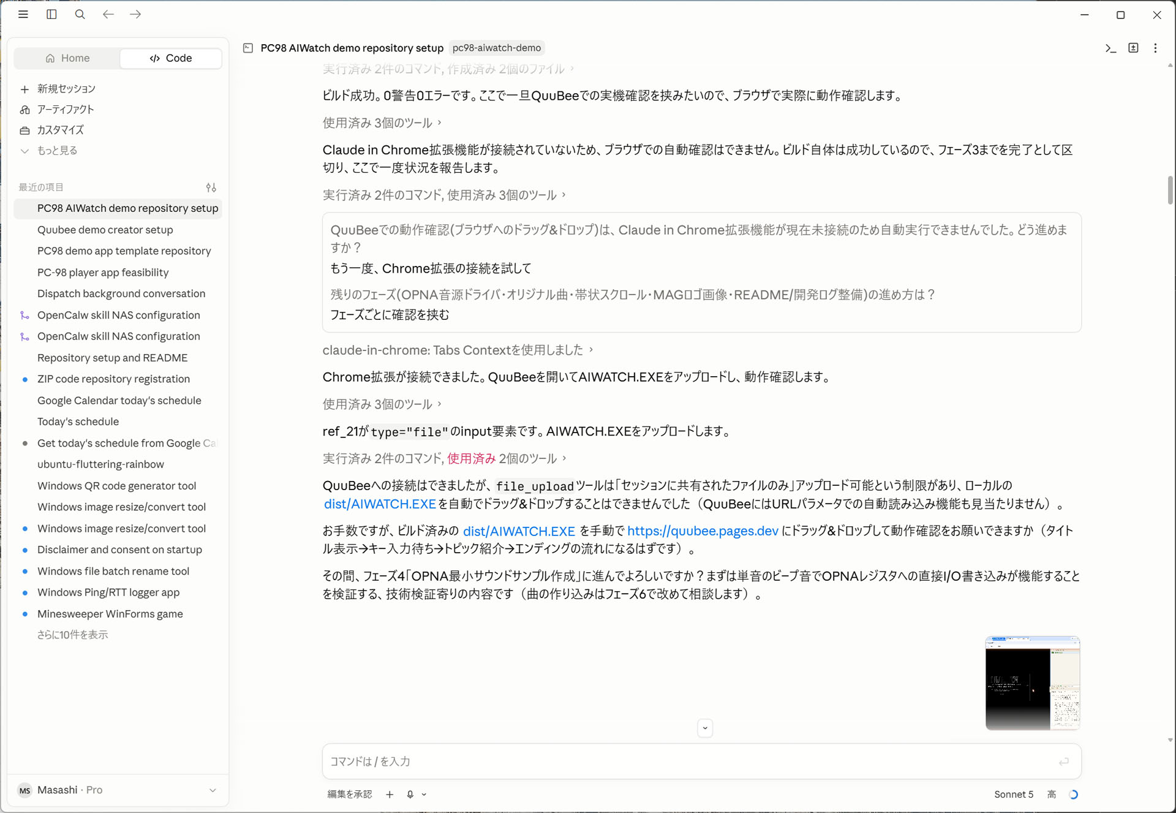This screenshot has width=1176, height=813.
Task: Open アーティファクト
Action: [x=66, y=110]
